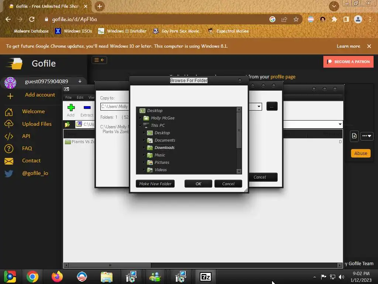This screenshot has height=284, width=378.
Task: Open Chrome three-dot menu
Action: coord(370,19)
